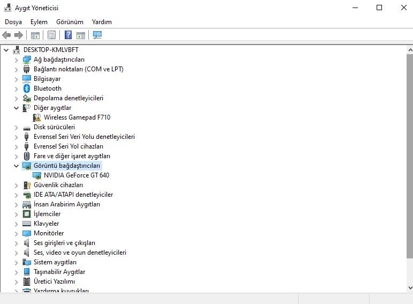This screenshot has width=413, height=304.
Task: Click the monitor icon beside Monitörler
Action: tap(27, 234)
